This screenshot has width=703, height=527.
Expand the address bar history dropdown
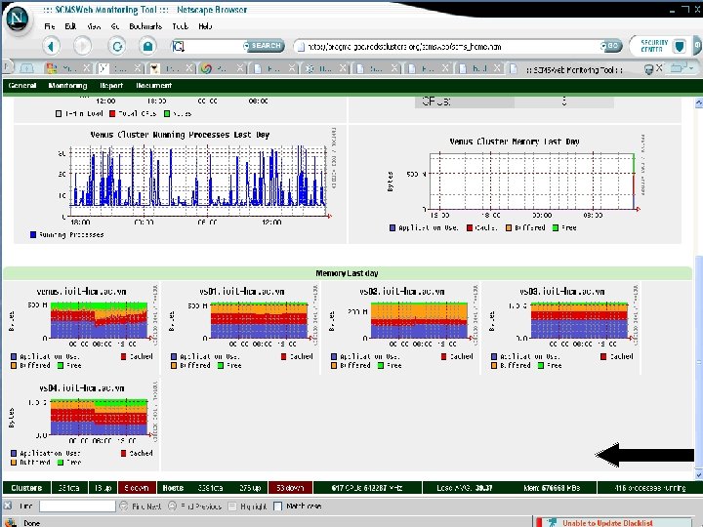603,46
